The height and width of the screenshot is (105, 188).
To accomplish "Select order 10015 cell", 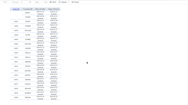I will (x=16, y=75).
